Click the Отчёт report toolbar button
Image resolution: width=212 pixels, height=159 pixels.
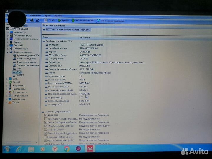[x=49, y=20]
